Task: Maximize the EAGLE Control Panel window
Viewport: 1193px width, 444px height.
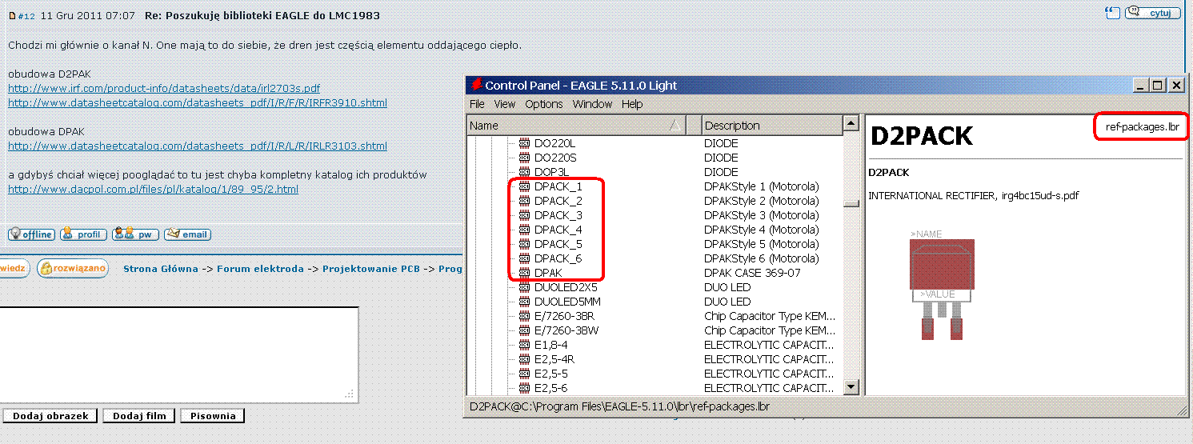Action: point(1159,85)
